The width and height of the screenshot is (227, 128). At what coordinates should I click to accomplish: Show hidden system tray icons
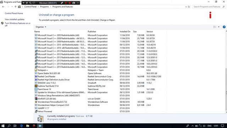193,126
